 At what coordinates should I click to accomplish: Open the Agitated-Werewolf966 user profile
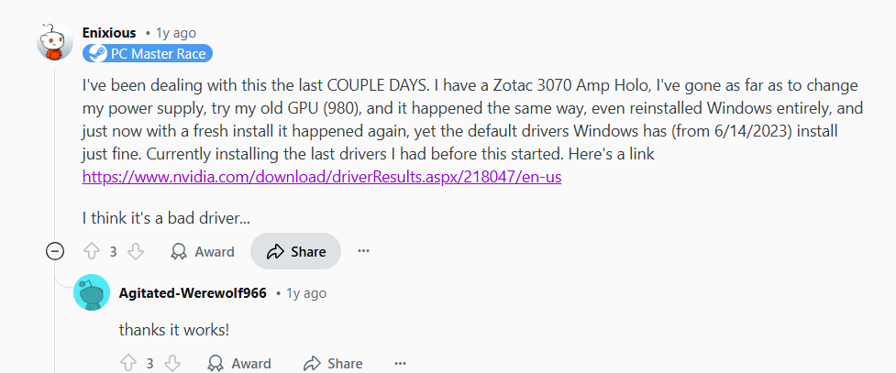point(193,293)
